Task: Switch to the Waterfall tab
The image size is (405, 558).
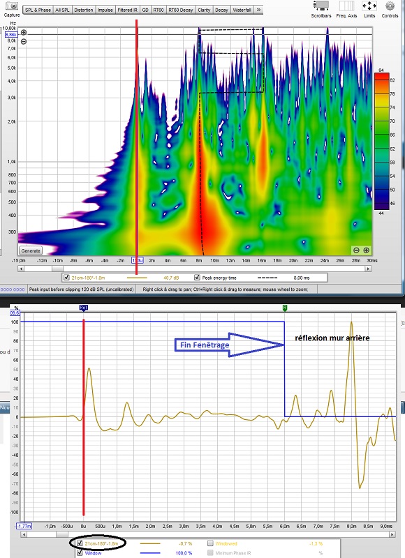Action: (242, 10)
